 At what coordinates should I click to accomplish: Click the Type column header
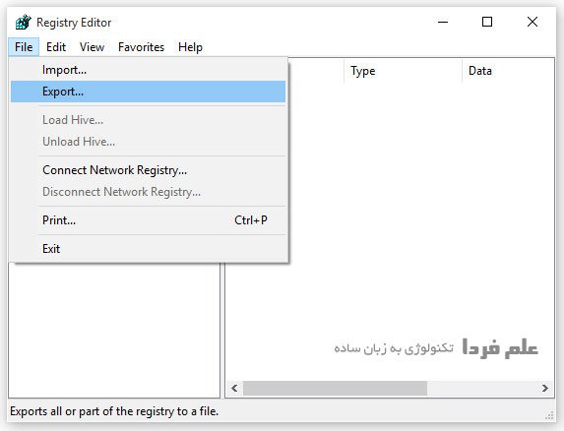[403, 71]
